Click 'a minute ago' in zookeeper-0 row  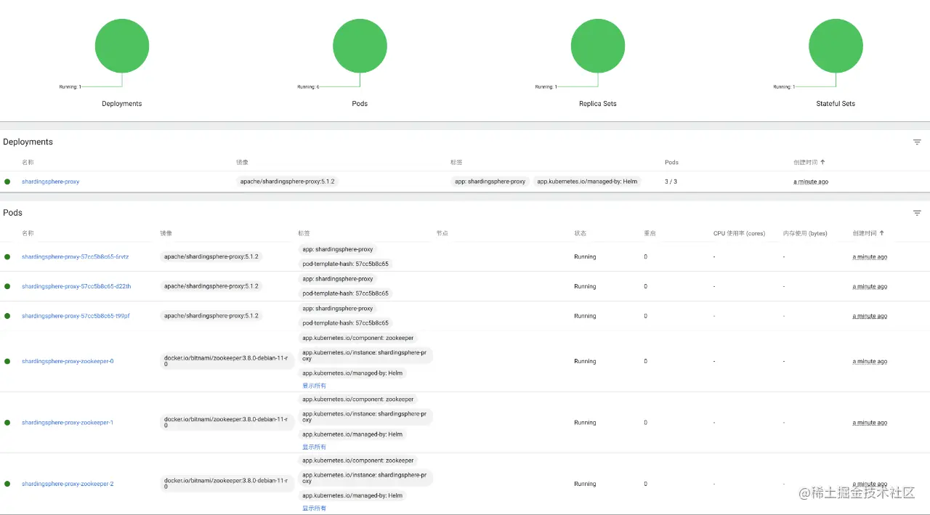(x=870, y=361)
